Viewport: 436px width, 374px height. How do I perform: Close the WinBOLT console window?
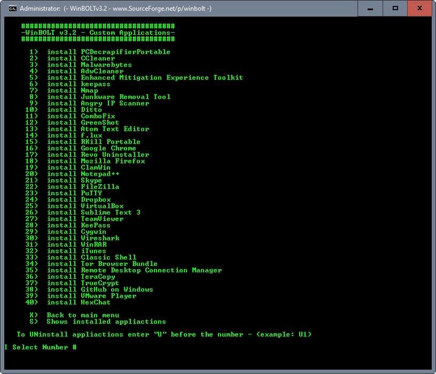[x=419, y=9]
